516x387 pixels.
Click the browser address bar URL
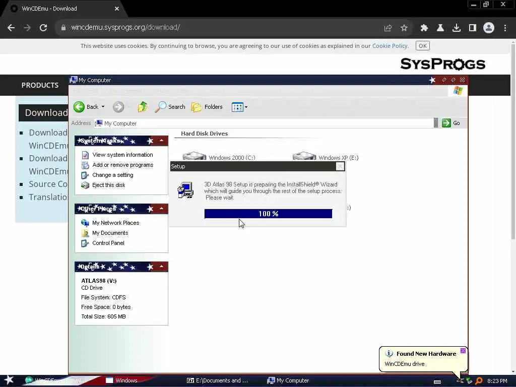tap(125, 27)
